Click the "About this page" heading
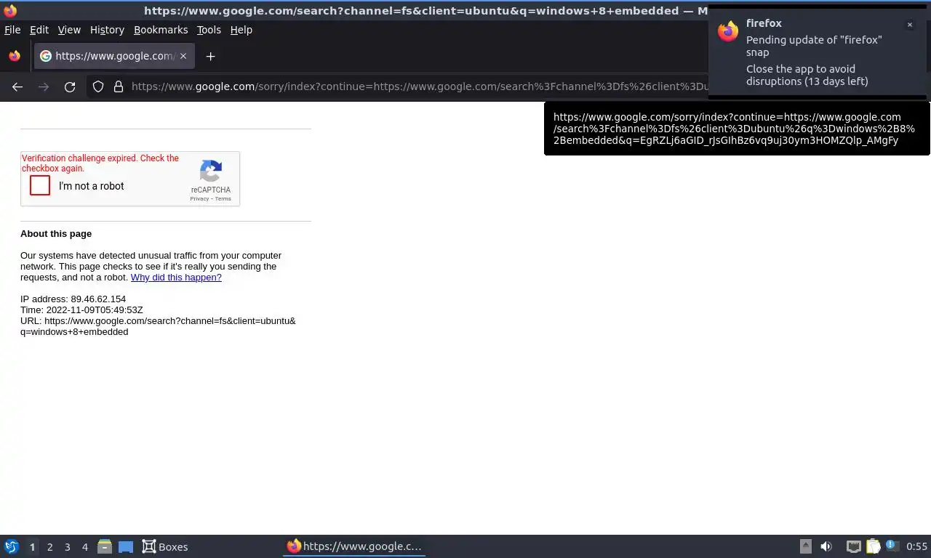The height and width of the screenshot is (558, 931). coord(56,233)
